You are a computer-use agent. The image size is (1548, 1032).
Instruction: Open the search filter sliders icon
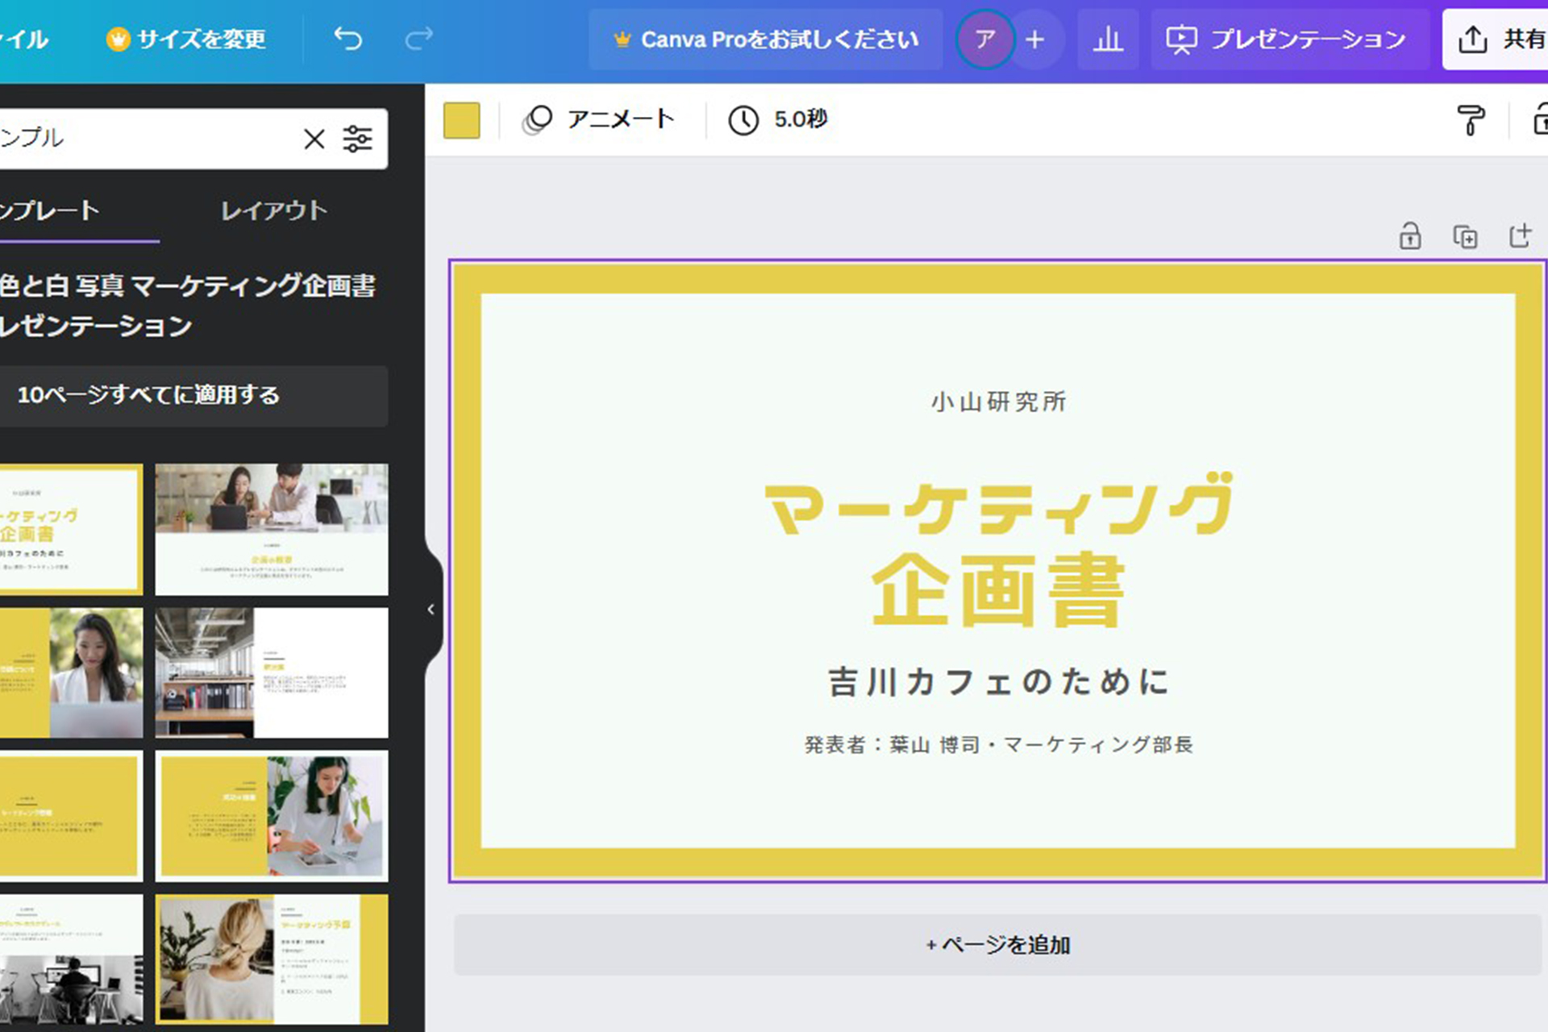[357, 139]
